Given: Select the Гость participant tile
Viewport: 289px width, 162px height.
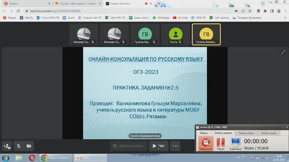Looking at the screenshot, I should tap(176, 35).
